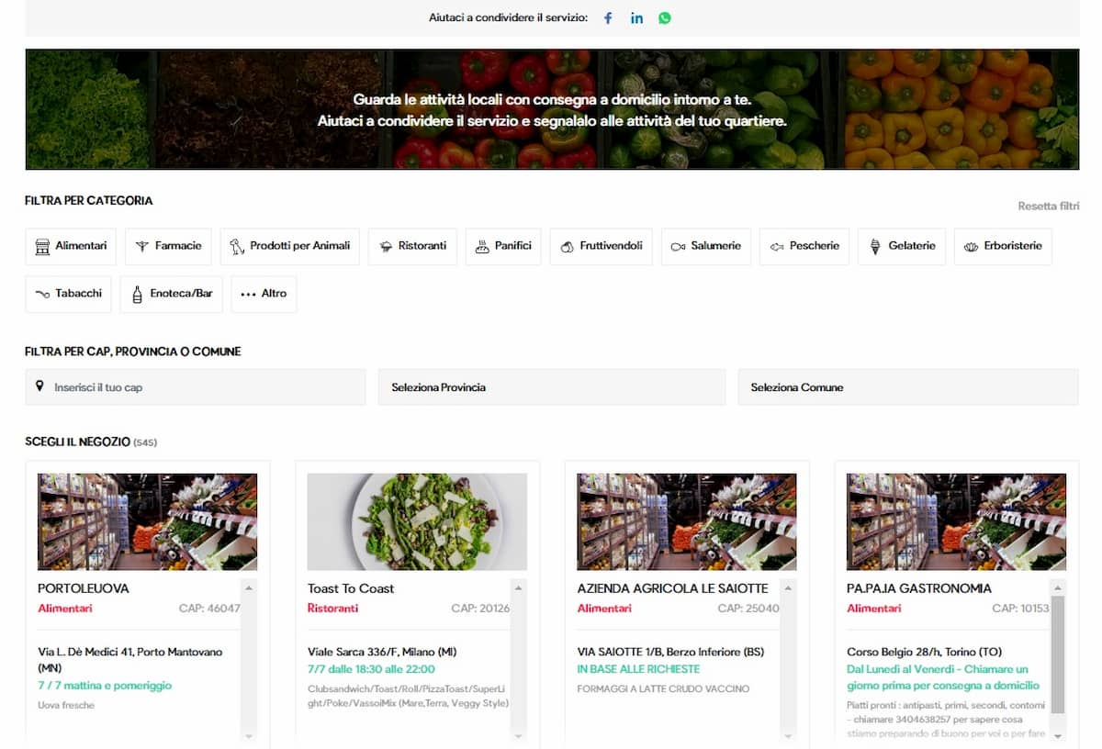Open the Seleziona Provincia dropdown

point(552,387)
